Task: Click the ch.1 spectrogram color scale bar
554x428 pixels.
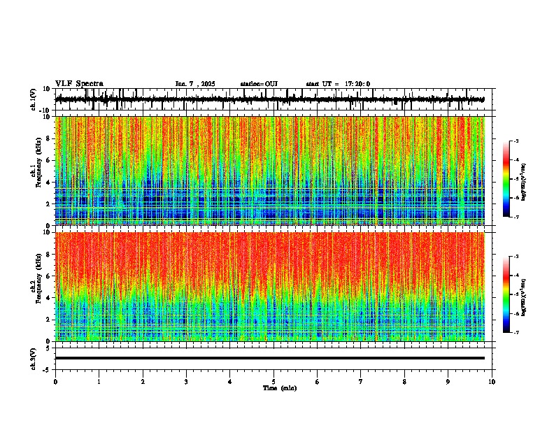Action: [x=506, y=179]
